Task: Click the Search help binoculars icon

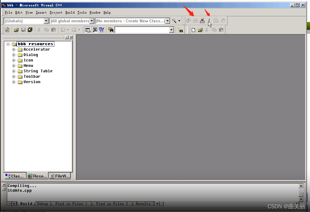Action: [180, 30]
